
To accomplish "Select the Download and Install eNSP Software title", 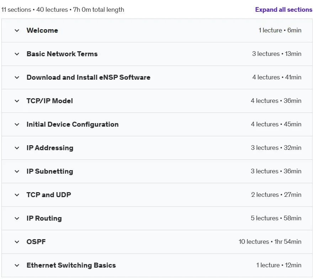I will coord(88,77).
